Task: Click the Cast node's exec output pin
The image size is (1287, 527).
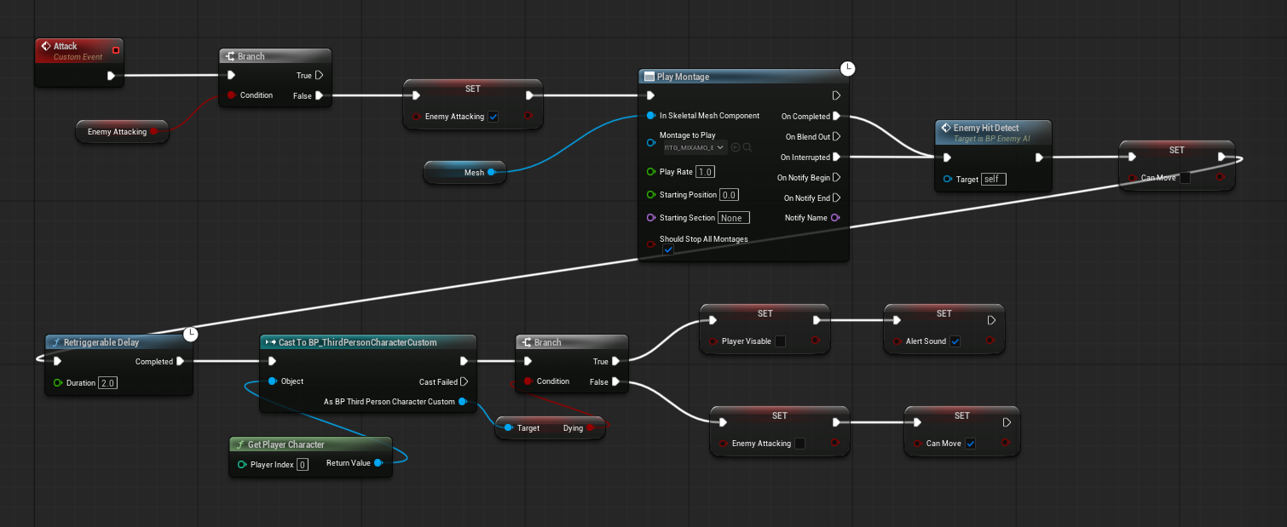Action: (465, 361)
